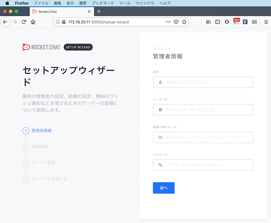Click the insecure connection lock icon
Screen dimensions: 271x223
tap(64, 22)
